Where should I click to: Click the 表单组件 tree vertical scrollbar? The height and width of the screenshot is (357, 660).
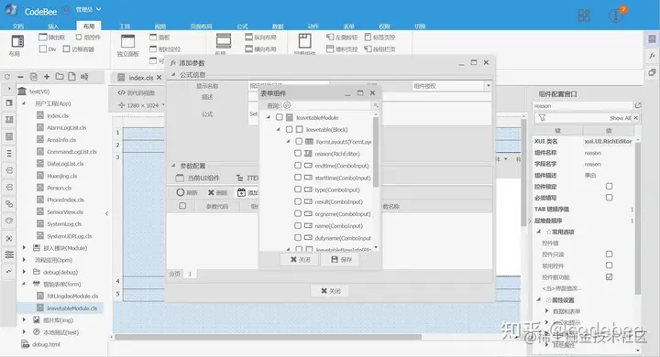pyautogui.click(x=376, y=152)
